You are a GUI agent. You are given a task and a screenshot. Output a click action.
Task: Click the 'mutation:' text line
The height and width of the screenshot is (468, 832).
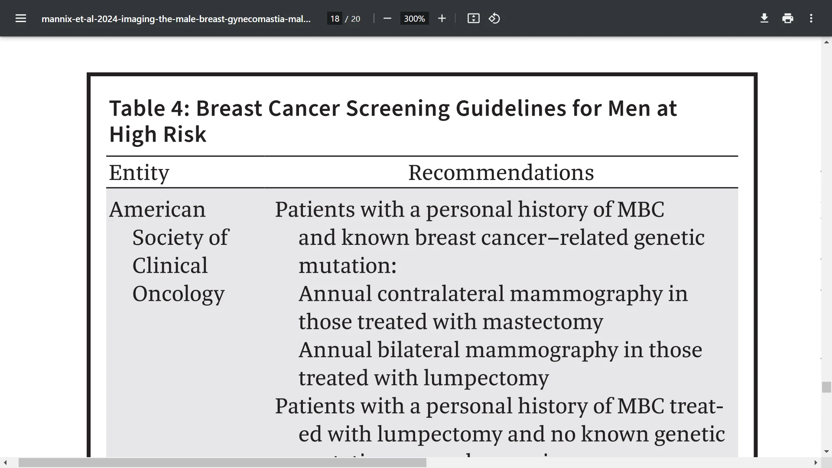click(348, 266)
